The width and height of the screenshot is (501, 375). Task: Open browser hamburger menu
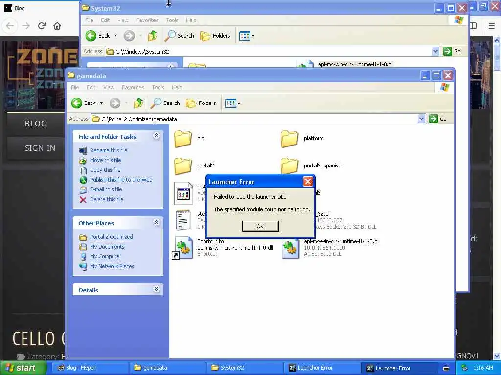click(492, 26)
